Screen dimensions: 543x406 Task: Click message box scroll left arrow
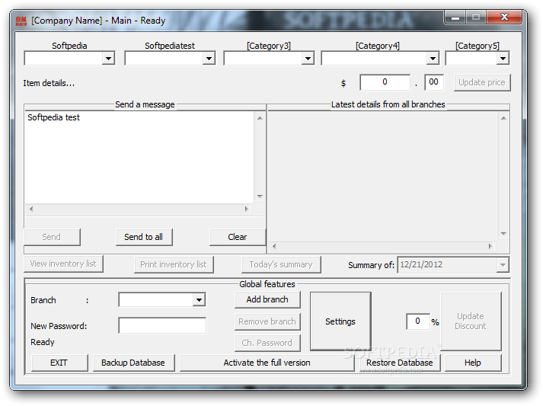tap(31, 209)
